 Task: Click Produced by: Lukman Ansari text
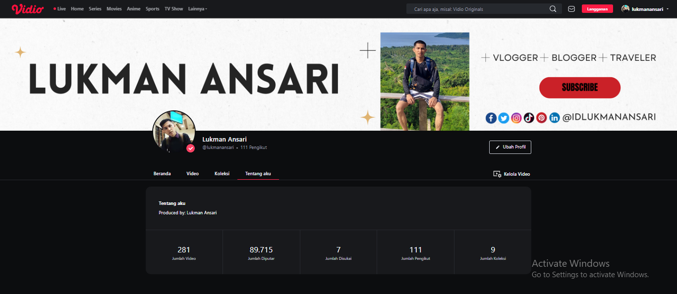tap(188, 213)
